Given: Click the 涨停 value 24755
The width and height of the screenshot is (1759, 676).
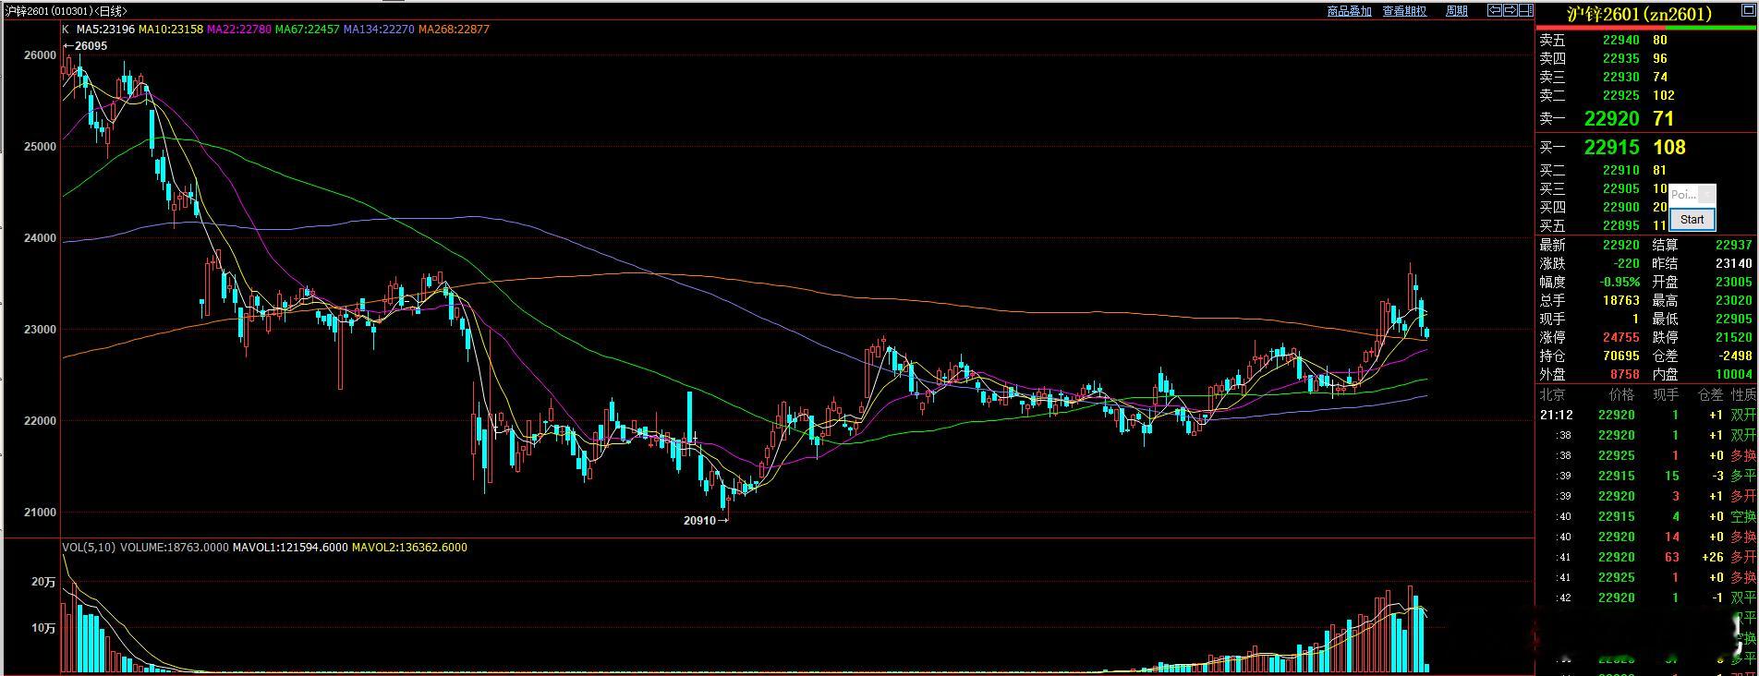Looking at the screenshot, I should coord(1621,337).
